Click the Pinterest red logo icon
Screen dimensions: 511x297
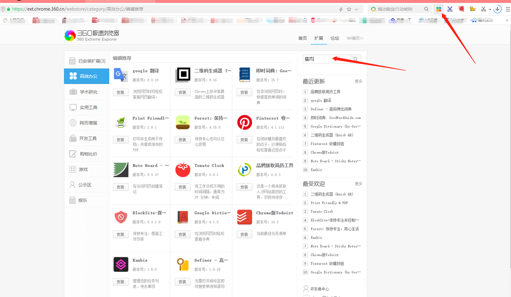click(x=244, y=122)
